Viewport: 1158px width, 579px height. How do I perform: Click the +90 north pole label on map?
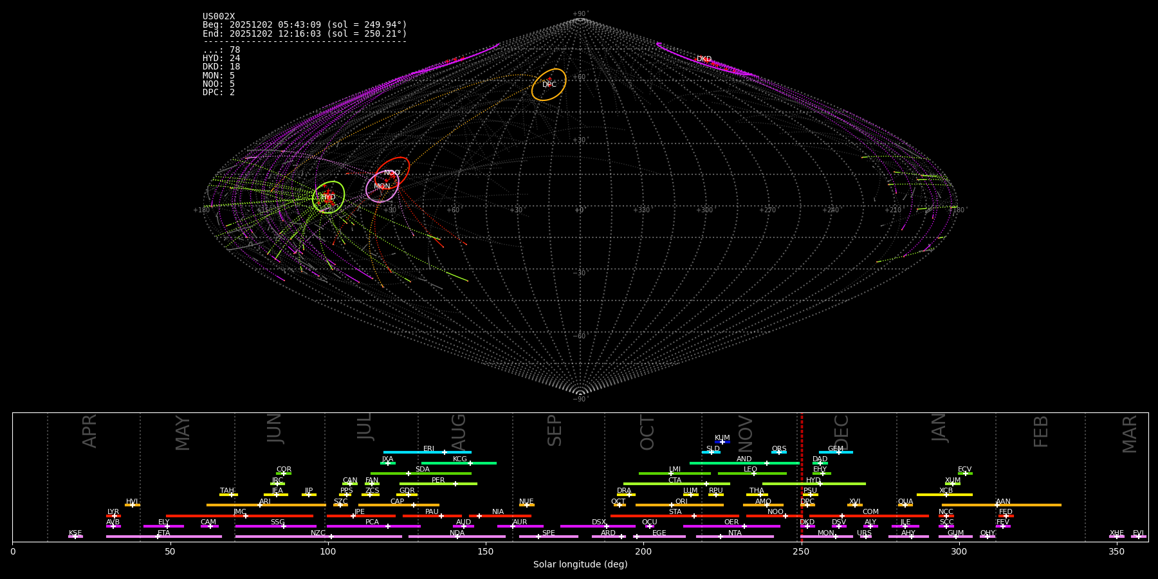pos(580,14)
